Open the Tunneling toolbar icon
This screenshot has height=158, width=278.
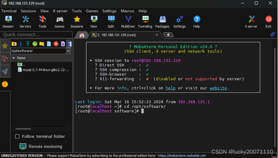145,22
